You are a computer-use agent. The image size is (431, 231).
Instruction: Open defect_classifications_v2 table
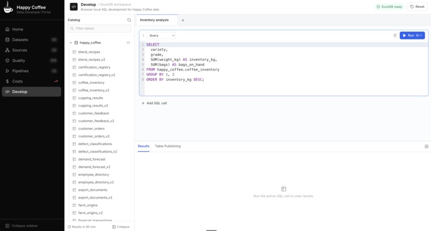[97, 152]
